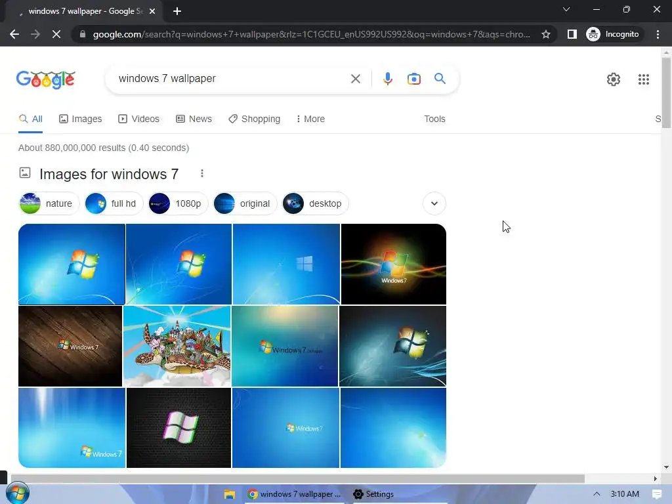This screenshot has width=672, height=504.
Task: Open the Chrome three-dot menu
Action: coord(658,34)
